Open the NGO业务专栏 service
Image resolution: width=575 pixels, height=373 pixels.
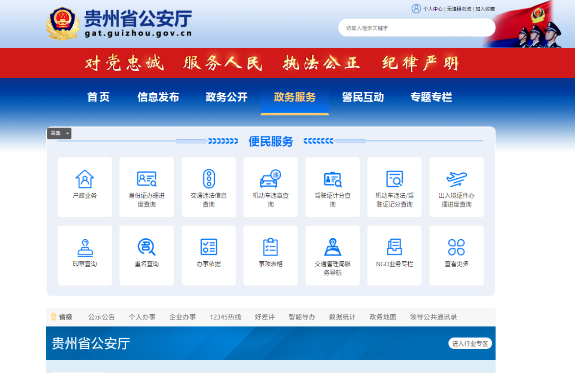coord(394,255)
